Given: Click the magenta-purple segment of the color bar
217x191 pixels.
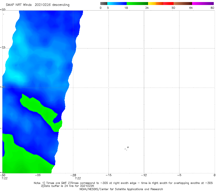Looking at the screenshot, I should (203, 4).
